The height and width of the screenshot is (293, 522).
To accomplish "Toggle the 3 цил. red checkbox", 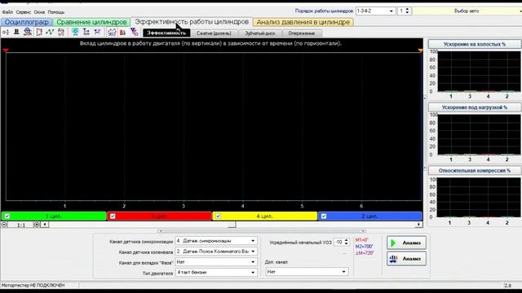I will click(x=113, y=216).
